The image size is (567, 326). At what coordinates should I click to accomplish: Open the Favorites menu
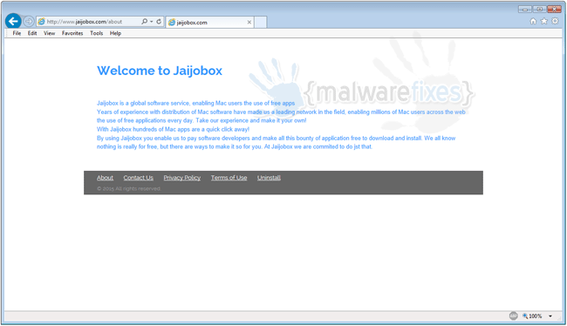coord(72,33)
